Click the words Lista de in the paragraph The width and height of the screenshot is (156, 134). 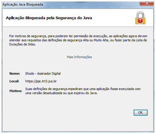pyautogui.click(x=141, y=40)
